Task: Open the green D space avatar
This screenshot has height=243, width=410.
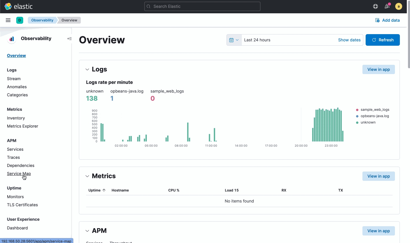Action: point(20,20)
